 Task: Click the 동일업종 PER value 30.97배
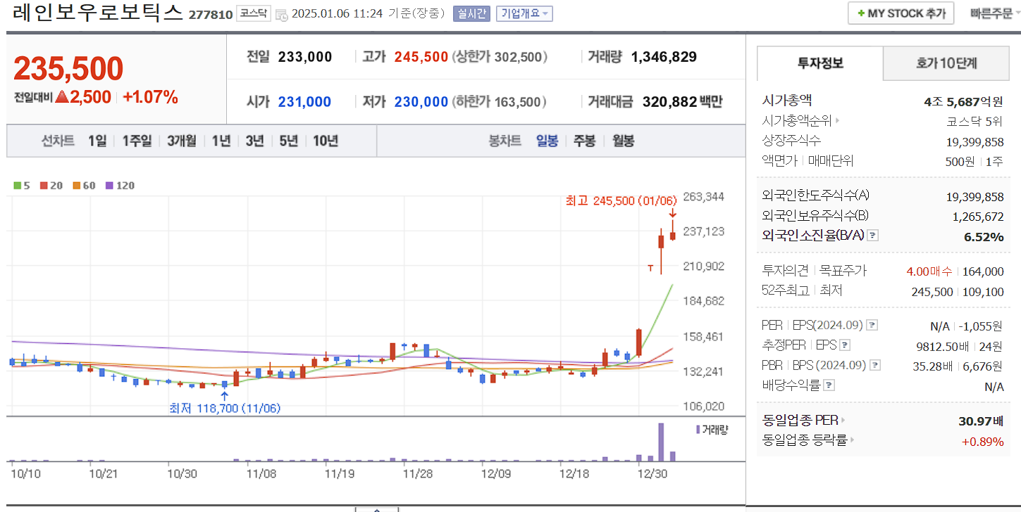click(x=981, y=421)
